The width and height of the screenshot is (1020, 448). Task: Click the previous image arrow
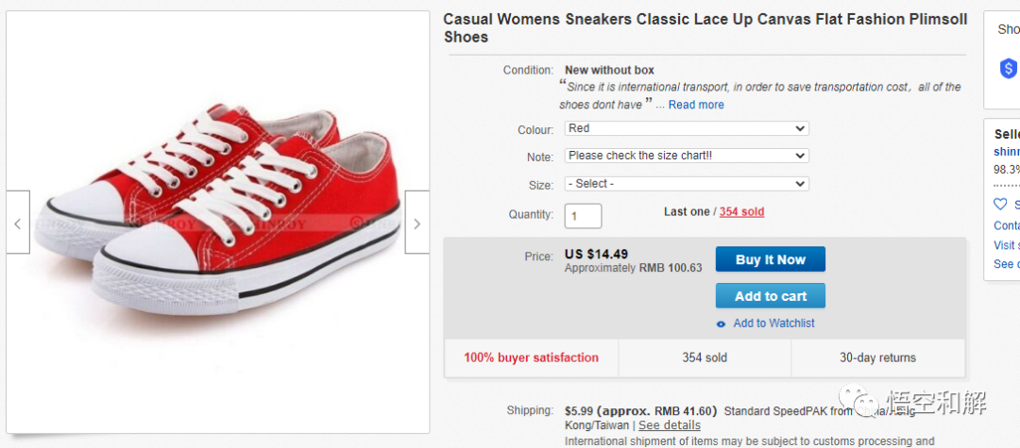(x=18, y=224)
